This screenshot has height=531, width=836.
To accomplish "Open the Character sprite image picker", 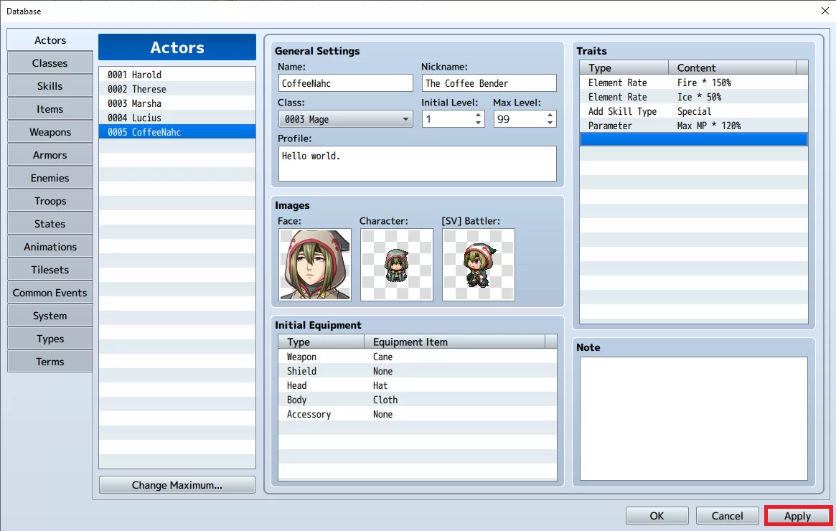I will (x=397, y=265).
